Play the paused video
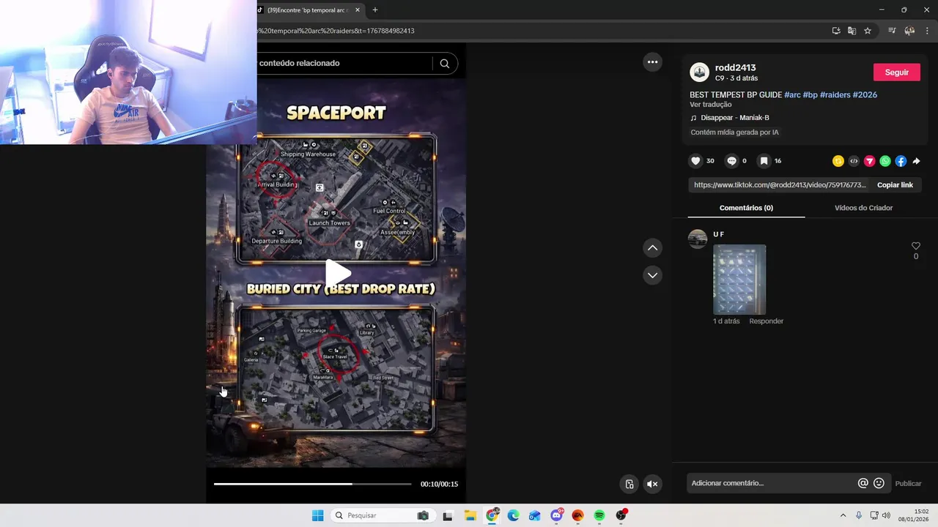938x527 pixels. point(336,273)
